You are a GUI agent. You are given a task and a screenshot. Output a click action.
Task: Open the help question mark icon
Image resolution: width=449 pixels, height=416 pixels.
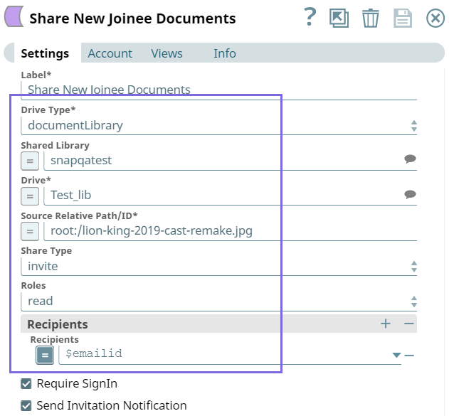click(x=310, y=17)
